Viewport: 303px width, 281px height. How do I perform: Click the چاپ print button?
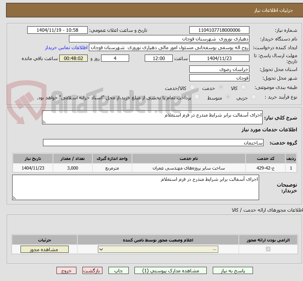coord(118,270)
